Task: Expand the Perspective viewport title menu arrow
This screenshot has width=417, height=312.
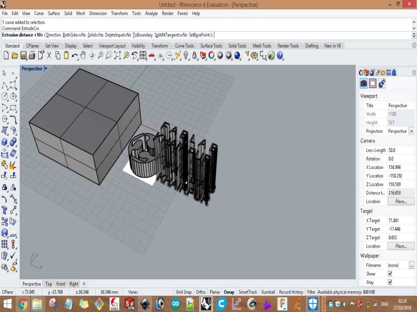Action: [46, 69]
